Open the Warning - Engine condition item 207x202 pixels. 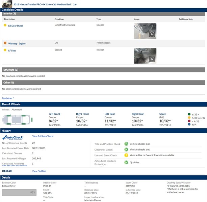click(17, 43)
